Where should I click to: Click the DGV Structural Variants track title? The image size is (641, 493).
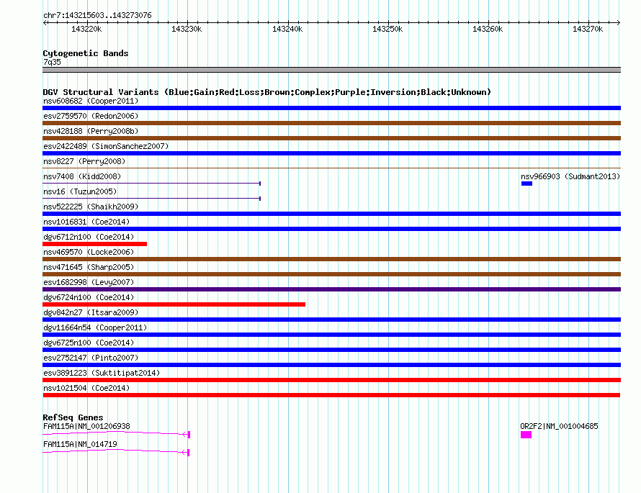click(x=267, y=92)
